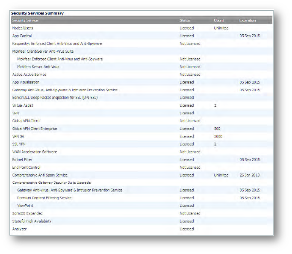Click the Expiration column header
Viewport: 292px width, 254px height.
coord(248,21)
